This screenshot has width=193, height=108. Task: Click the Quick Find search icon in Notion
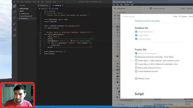pyautogui.click(x=115, y=12)
